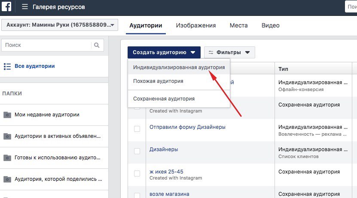Click Created with Instagram under ж икея 25-45
357x198 pixels.
(x=176, y=178)
